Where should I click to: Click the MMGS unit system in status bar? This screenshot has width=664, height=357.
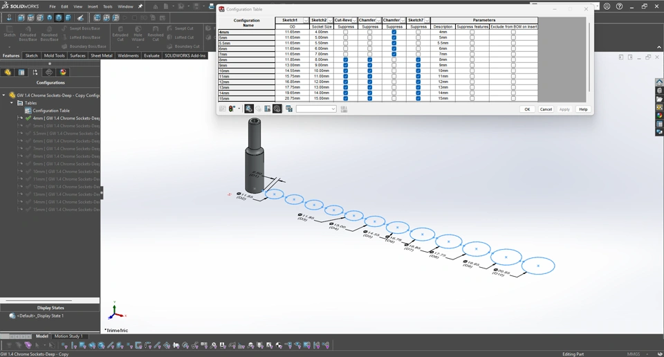point(634,354)
